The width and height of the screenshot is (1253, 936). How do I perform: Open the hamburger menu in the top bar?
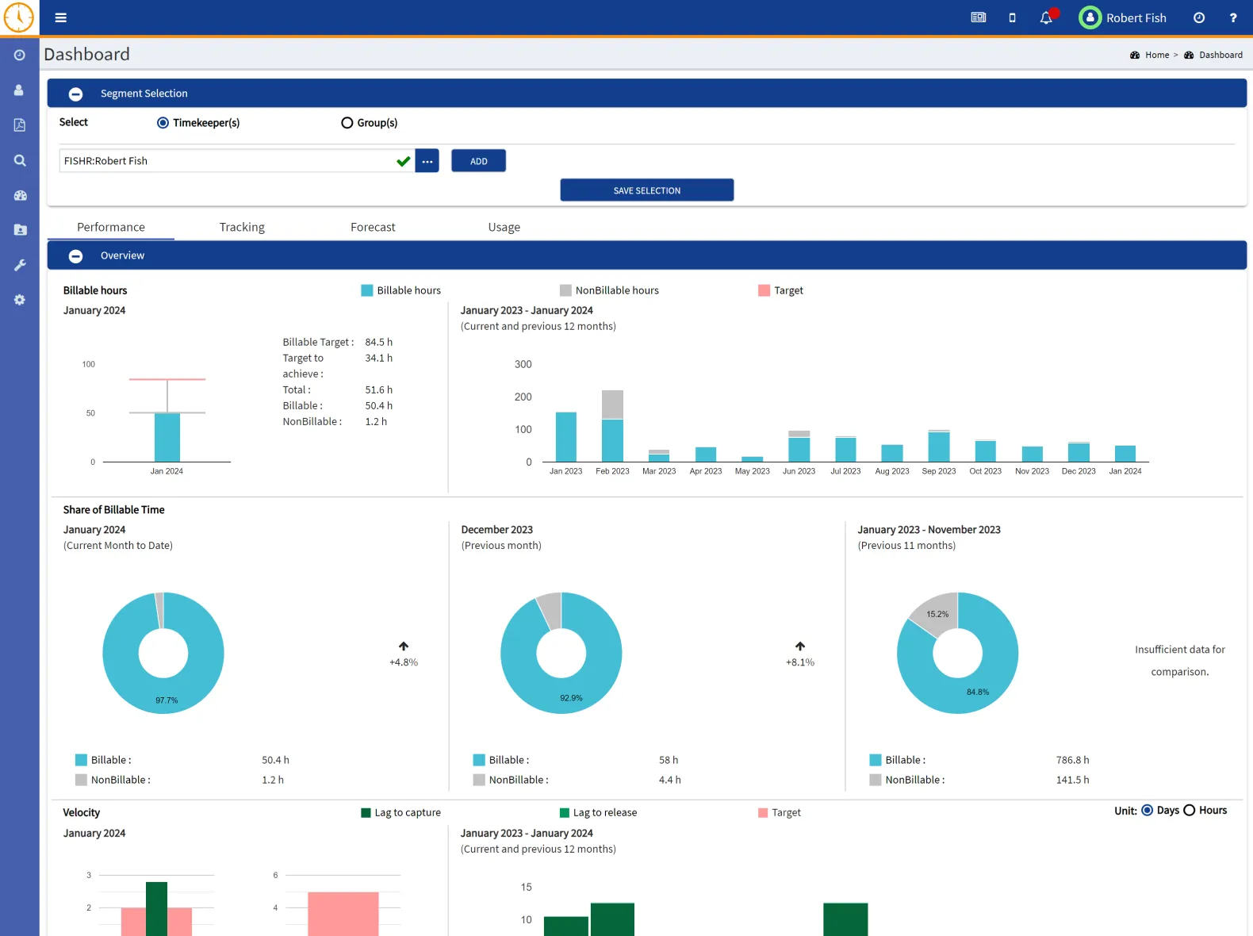60,17
